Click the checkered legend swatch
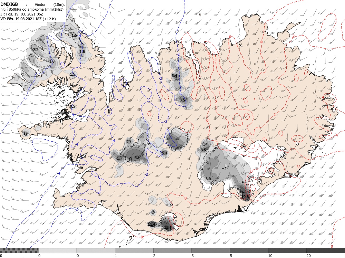The height and width of the screenshot is (258, 345). pos(19,250)
